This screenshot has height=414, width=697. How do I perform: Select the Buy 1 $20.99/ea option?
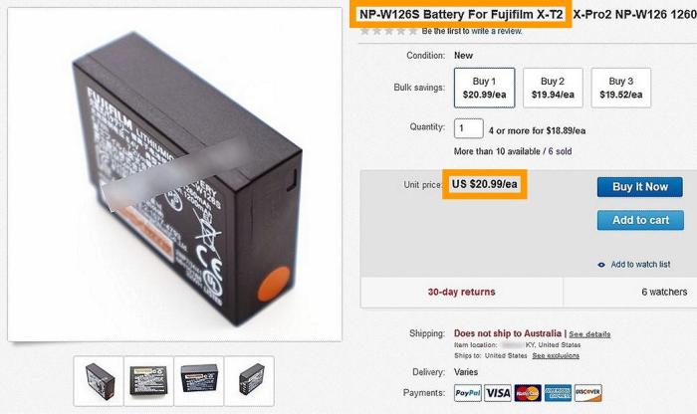pos(485,88)
